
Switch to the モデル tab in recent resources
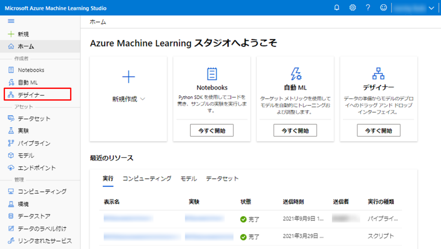189,179
